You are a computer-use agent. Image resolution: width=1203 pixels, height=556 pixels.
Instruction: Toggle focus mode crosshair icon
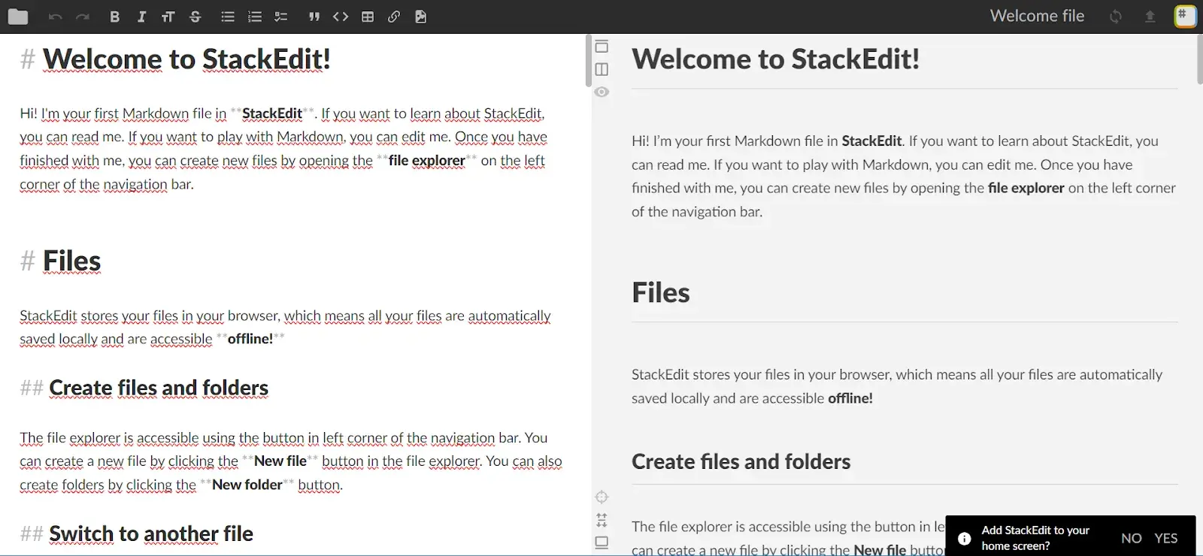pyautogui.click(x=601, y=497)
